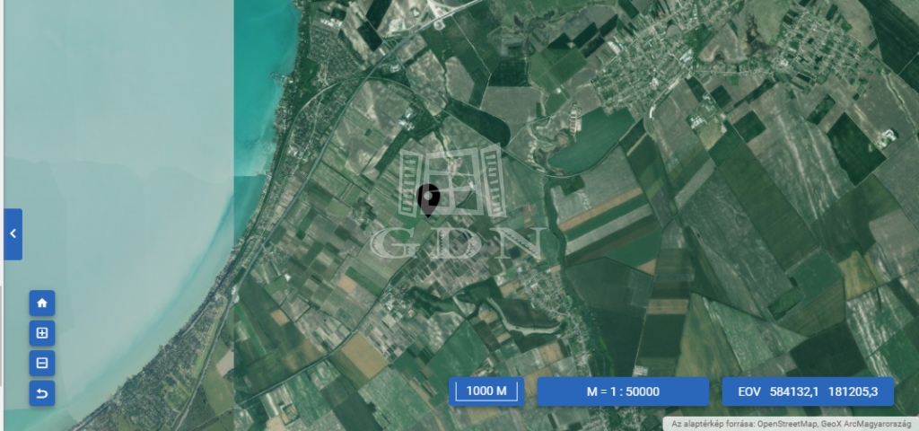Expand the side panel with left chevron
919x431 pixels.
[13, 233]
